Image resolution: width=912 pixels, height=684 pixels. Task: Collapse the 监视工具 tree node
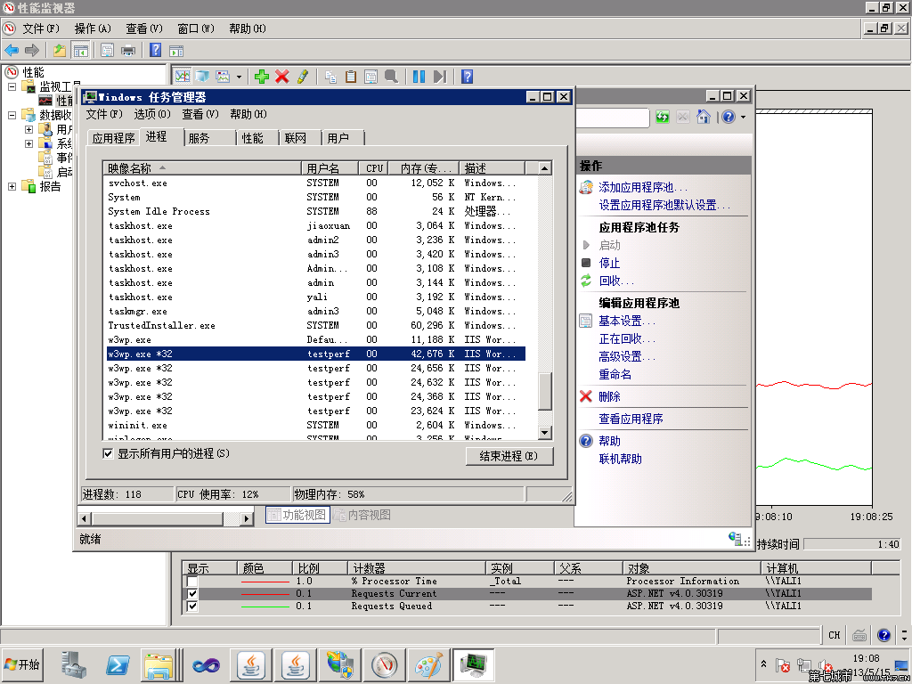12,87
